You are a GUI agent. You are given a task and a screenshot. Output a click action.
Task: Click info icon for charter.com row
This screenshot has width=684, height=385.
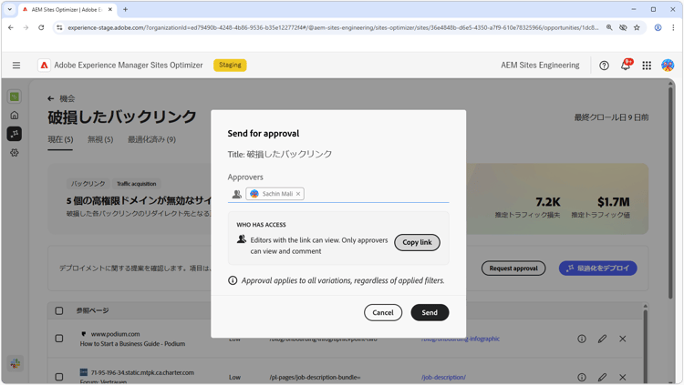coord(582,377)
